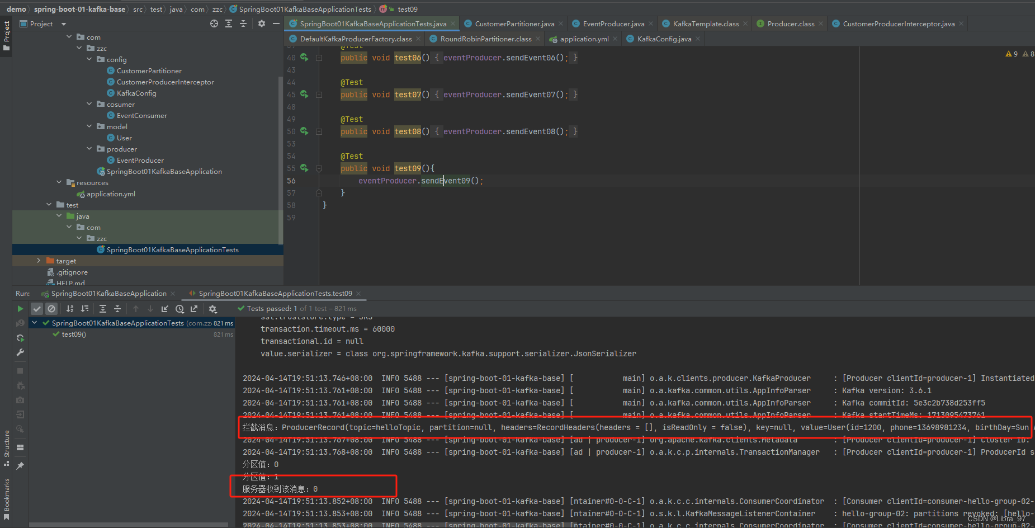
Task: Collapse SpringBoot01KafkaBaseApplicationTests result node
Action: point(35,323)
